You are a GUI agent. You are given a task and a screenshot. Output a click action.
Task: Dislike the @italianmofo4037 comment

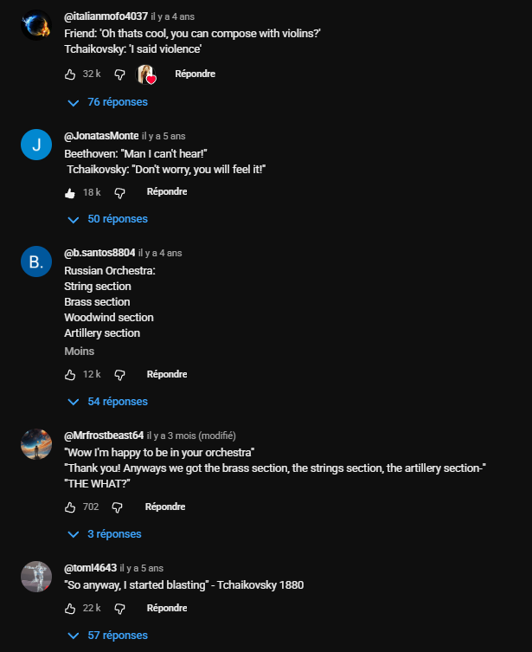tap(120, 74)
